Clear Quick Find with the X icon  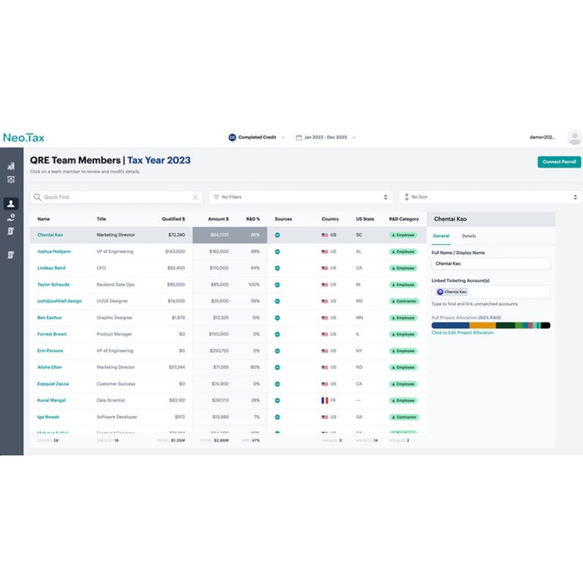195,197
